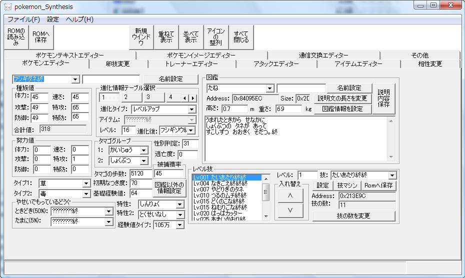Expand the フシギダネ pokemon selector dropdown
Image resolution: width=465 pixels, height=278 pixels.
(x=75, y=79)
